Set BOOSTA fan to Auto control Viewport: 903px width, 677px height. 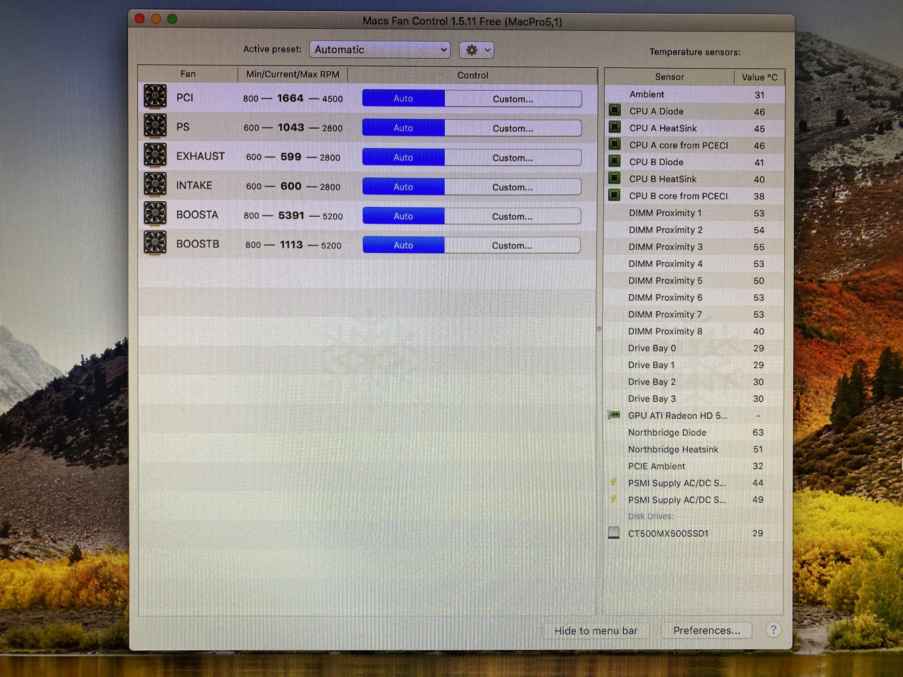coord(403,216)
